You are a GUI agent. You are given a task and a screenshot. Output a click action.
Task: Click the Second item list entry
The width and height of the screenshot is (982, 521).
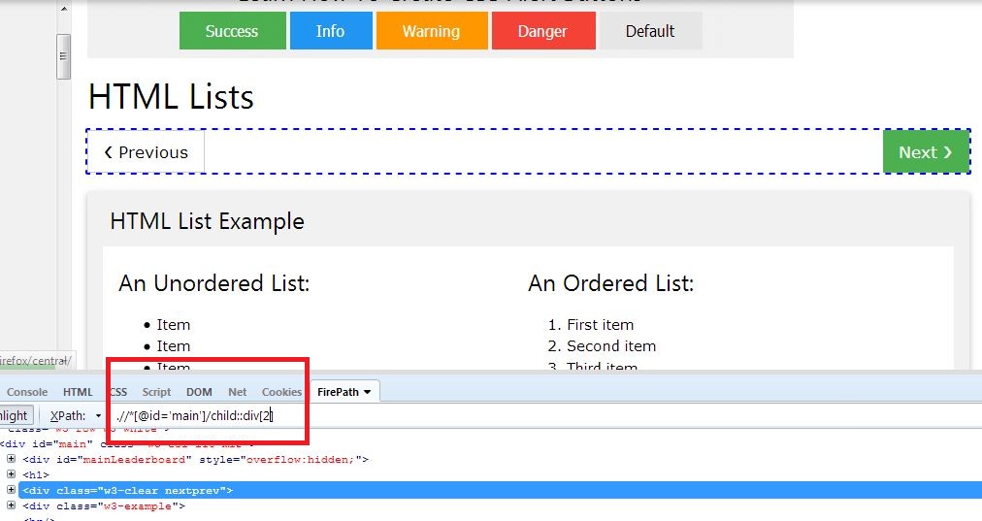(x=611, y=345)
